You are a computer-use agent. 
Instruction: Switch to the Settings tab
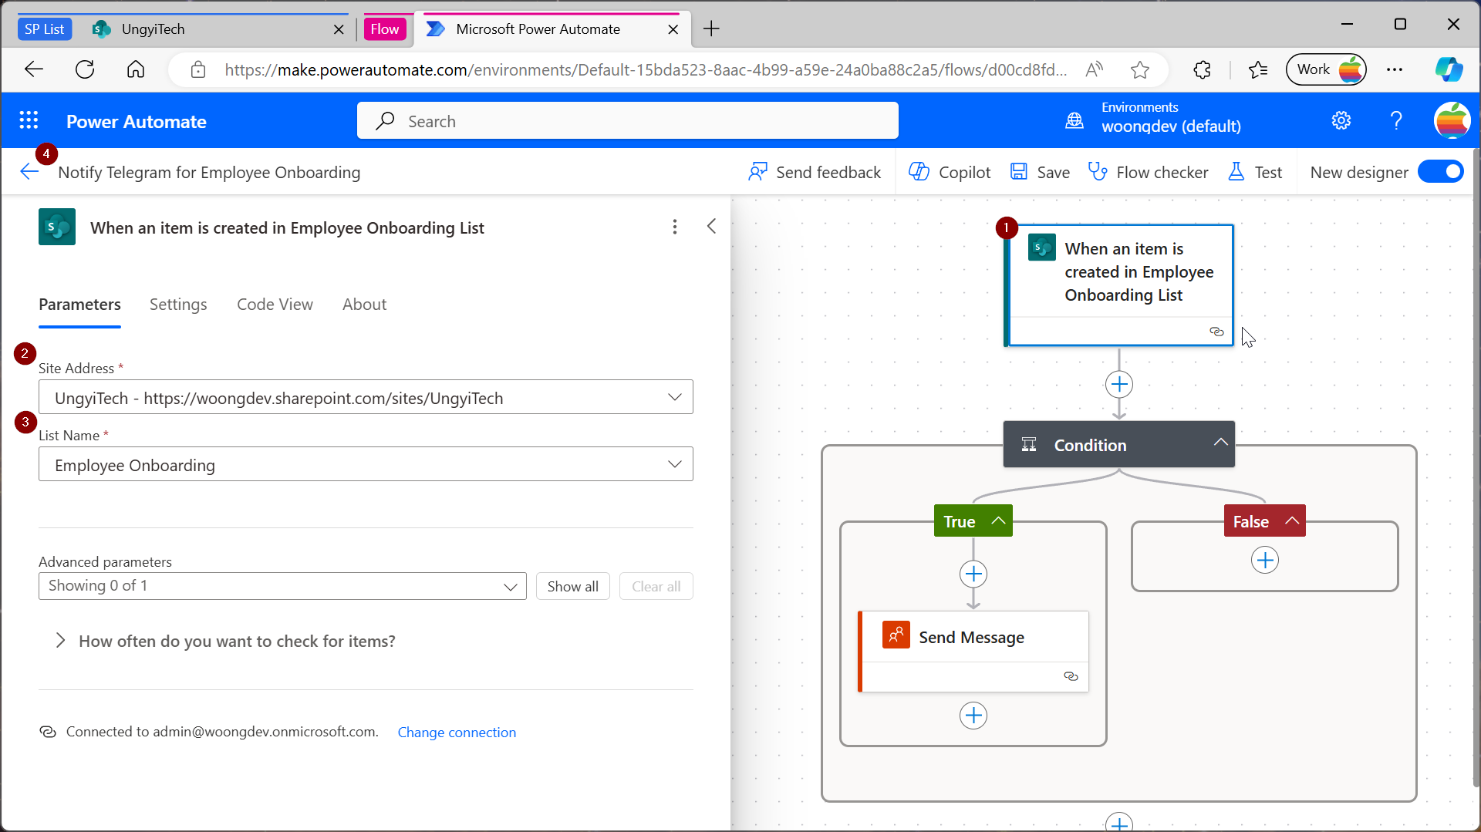(x=178, y=304)
